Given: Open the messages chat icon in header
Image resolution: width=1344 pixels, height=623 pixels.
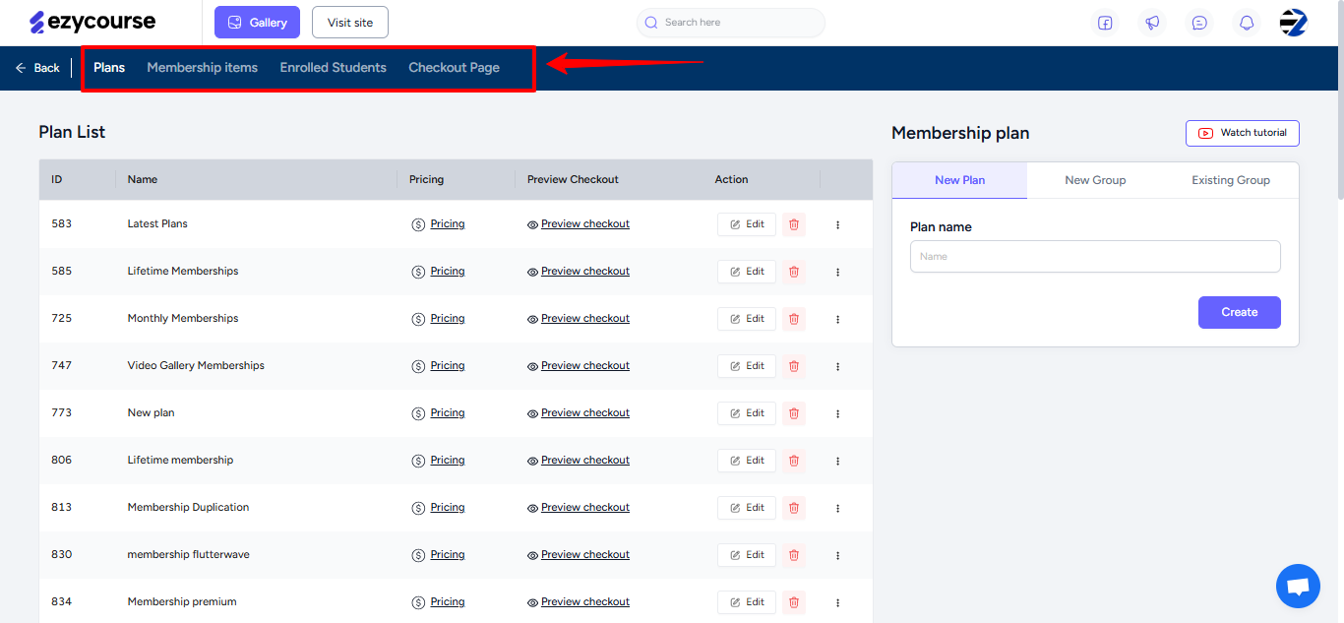Looking at the screenshot, I should (x=1199, y=23).
